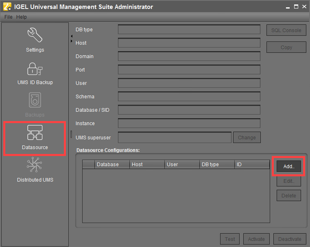Screen dimensions: 310x247
Task: Click the Port input field
Action: (189, 70)
